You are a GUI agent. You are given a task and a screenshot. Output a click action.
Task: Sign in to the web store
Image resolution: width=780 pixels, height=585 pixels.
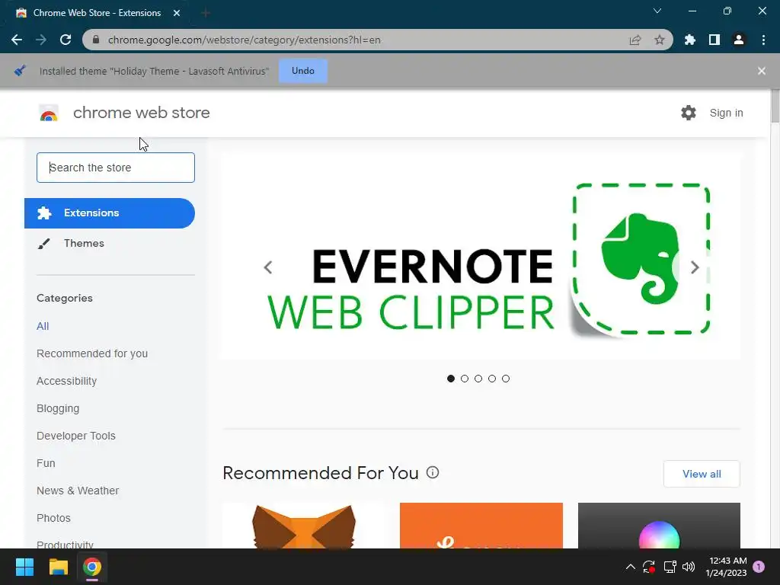[726, 113]
